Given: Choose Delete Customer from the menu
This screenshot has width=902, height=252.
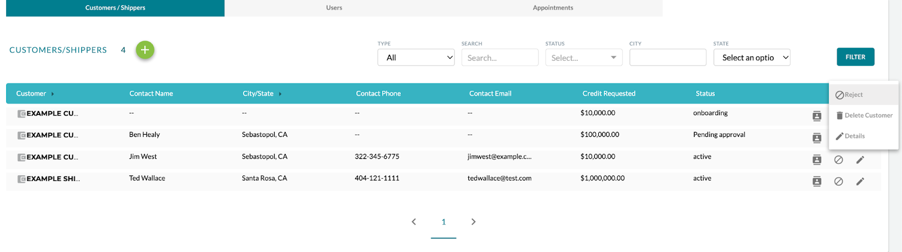Looking at the screenshot, I should click(864, 116).
